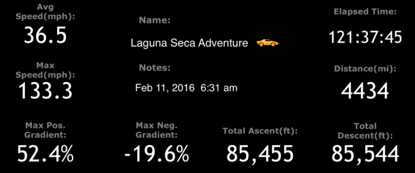Tap the Max Pos. Gradient value 52.4%

point(45,154)
